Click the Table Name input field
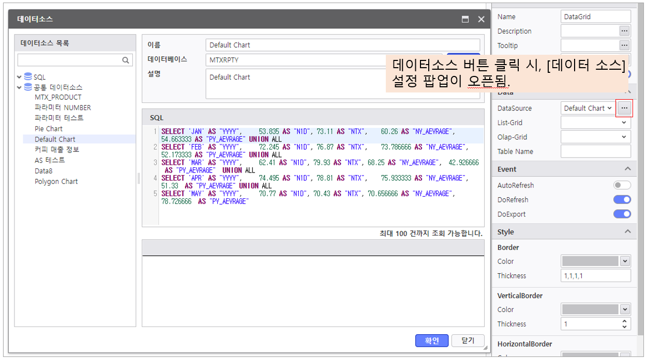 (x=596, y=151)
